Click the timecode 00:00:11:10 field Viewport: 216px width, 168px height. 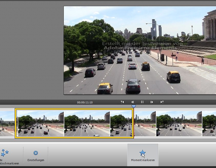tap(85, 102)
